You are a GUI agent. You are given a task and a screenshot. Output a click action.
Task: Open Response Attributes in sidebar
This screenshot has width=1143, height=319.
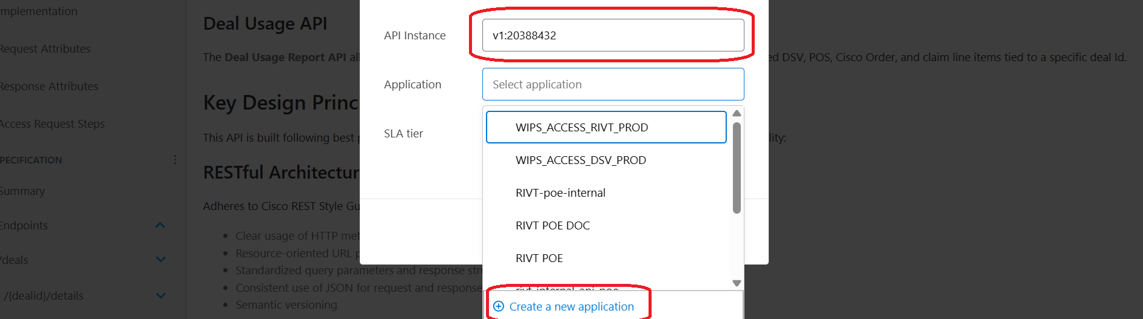point(49,86)
